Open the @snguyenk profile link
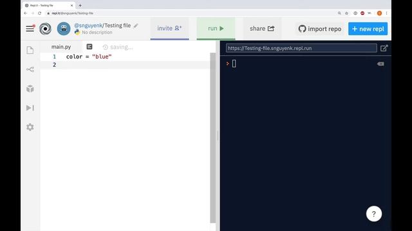 click(88, 26)
